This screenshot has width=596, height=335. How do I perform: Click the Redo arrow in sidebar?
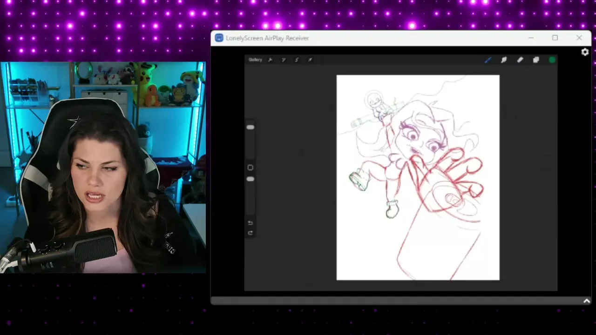point(251,233)
